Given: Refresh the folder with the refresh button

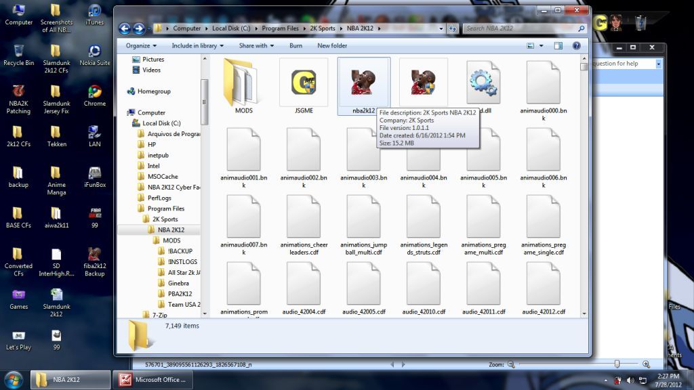Looking at the screenshot, I should point(452,28).
